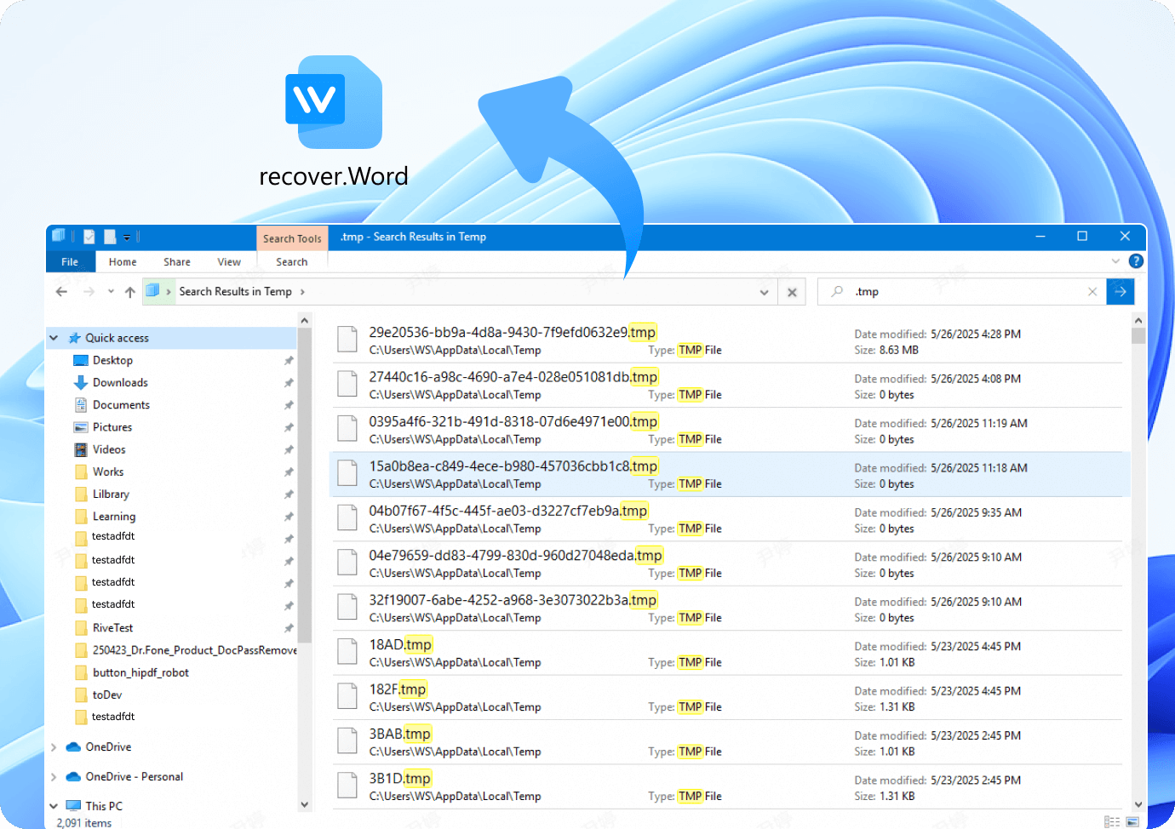Screen dimensions: 1175x829
Task: Select file 15a0b8ea-c849-4ece-b980-457036cbb1c8.tmp
Action: tap(730, 475)
